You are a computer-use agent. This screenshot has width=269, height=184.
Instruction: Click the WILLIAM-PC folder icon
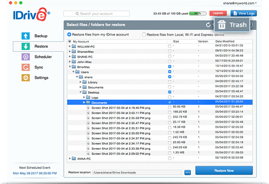(74, 46)
